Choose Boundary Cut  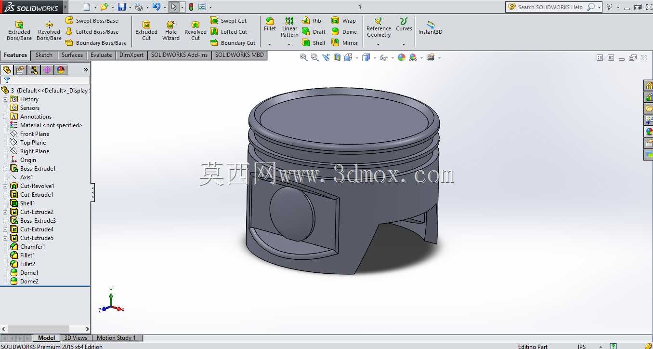233,43
